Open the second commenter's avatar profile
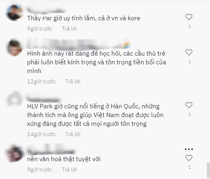This screenshot has height=179, width=210. (14, 48)
